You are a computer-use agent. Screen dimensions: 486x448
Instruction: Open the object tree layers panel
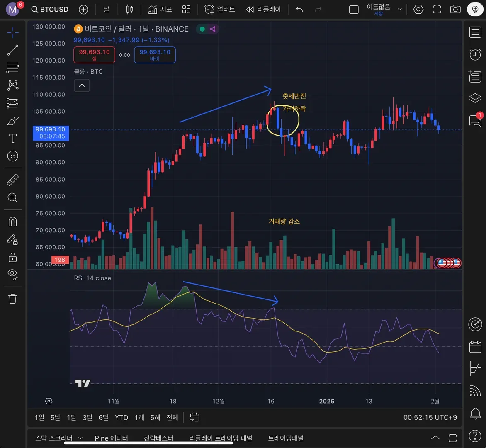pos(475,98)
